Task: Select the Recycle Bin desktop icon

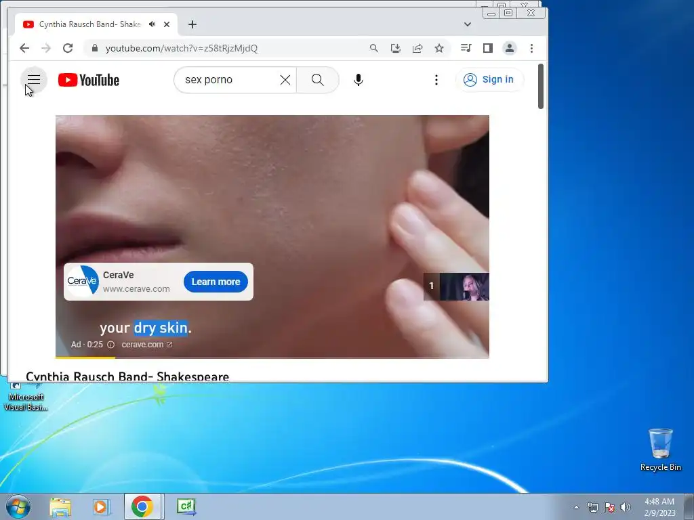Action: [x=660, y=450]
